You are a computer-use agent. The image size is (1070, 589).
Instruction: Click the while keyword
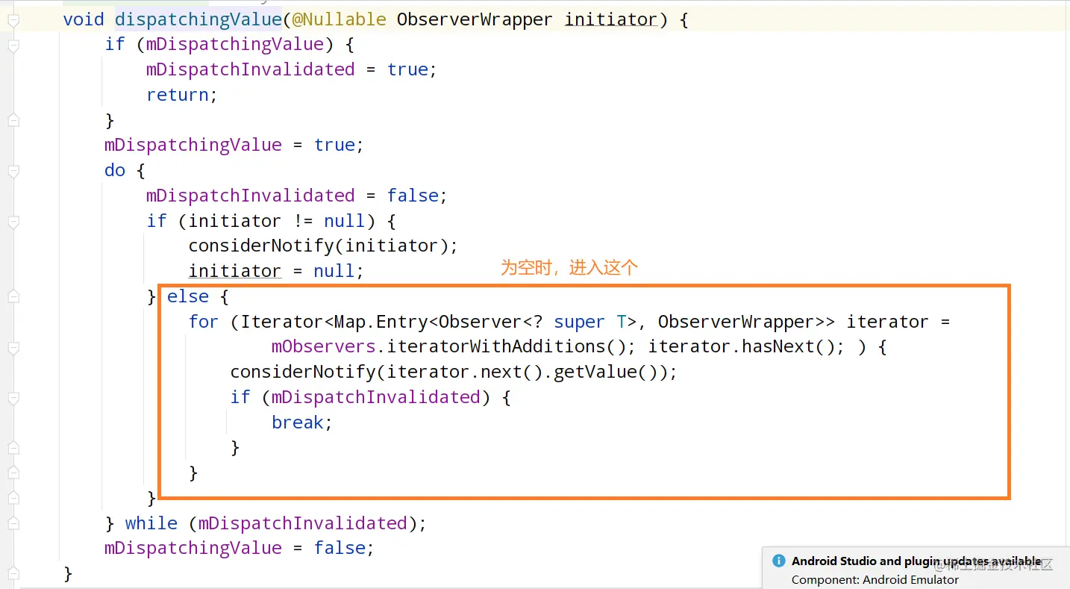tap(151, 523)
